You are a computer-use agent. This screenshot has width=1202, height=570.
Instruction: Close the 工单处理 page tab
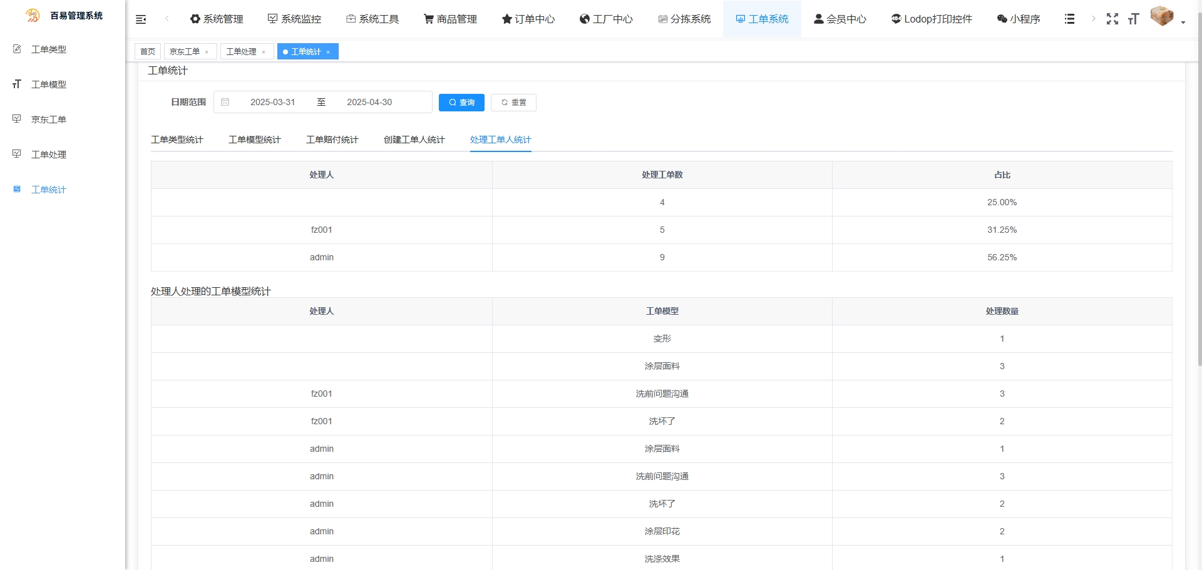[x=264, y=52]
